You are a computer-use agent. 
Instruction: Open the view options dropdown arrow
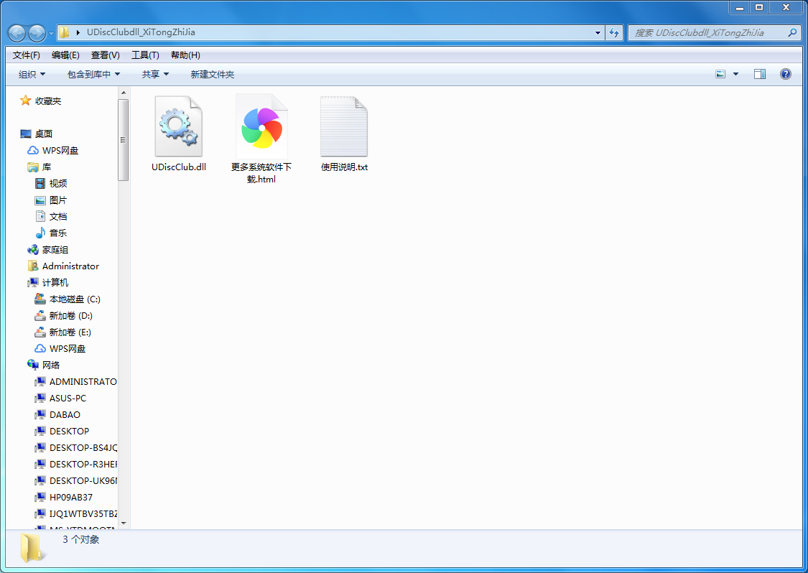[x=736, y=74]
